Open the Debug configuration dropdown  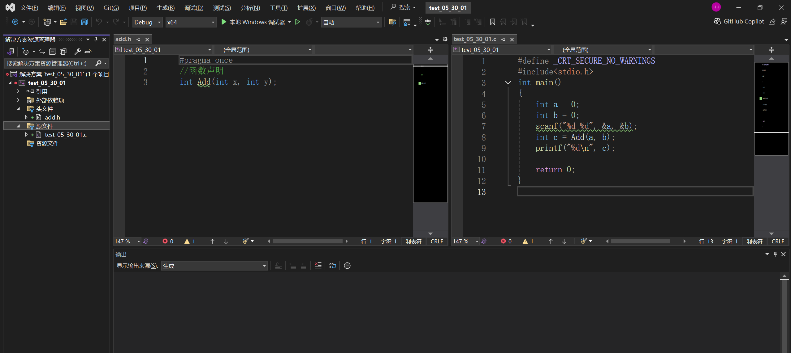click(147, 22)
